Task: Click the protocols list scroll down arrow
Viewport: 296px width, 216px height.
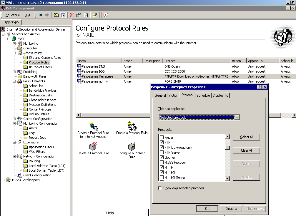Action: (x=227, y=178)
